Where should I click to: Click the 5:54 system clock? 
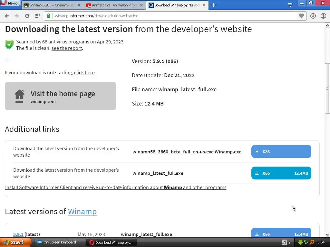pyautogui.click(x=321, y=242)
